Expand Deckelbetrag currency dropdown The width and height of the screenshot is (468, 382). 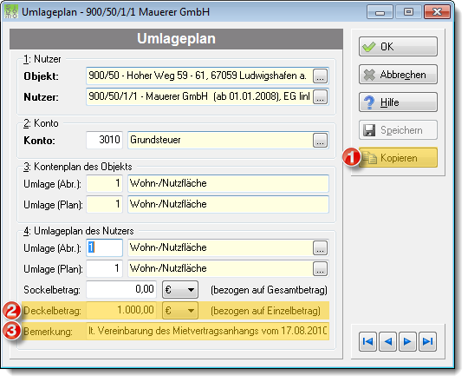pyautogui.click(x=180, y=311)
